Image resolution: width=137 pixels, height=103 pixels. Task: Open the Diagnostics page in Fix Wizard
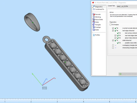[x=99, y=7]
